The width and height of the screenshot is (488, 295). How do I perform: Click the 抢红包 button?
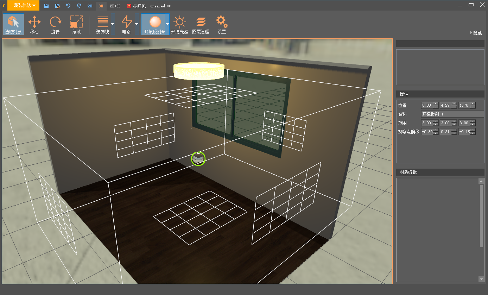136,6
